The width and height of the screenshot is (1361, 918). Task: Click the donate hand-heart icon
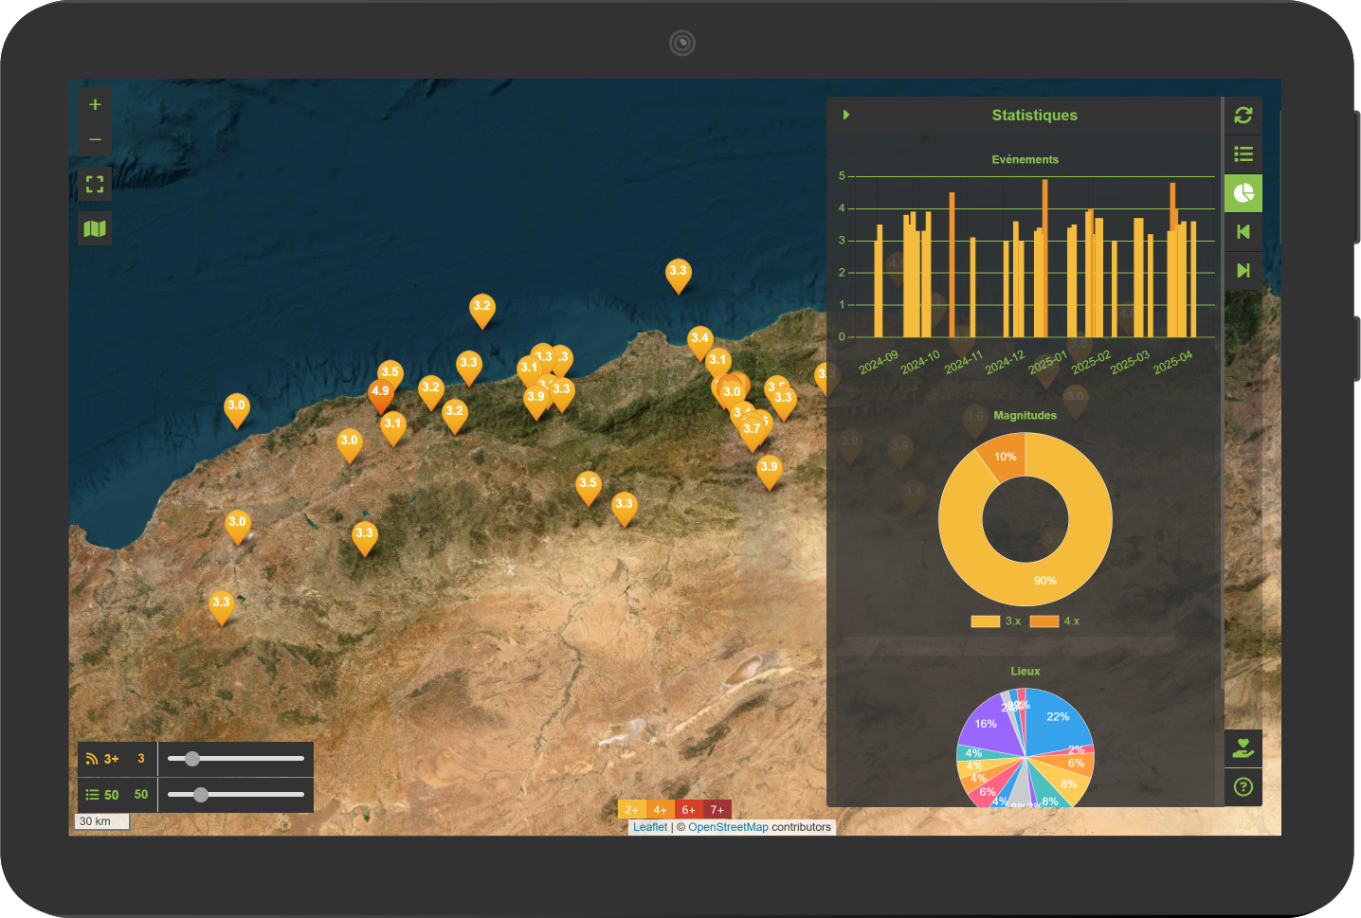pos(1243,748)
